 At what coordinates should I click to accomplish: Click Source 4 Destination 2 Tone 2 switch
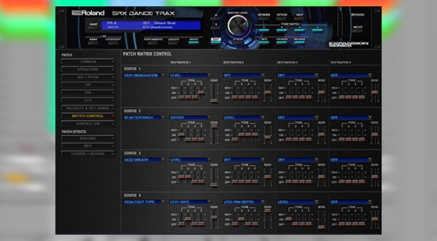click(242, 219)
